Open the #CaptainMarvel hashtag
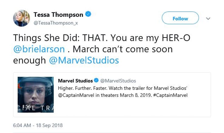224x133 pixels. 173,95
